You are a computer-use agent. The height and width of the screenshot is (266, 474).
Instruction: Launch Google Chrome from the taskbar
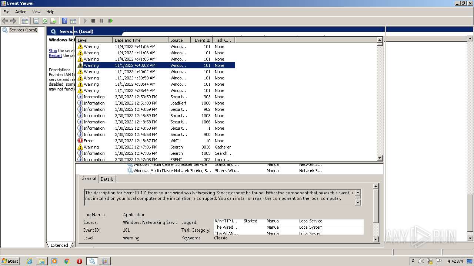67,261
